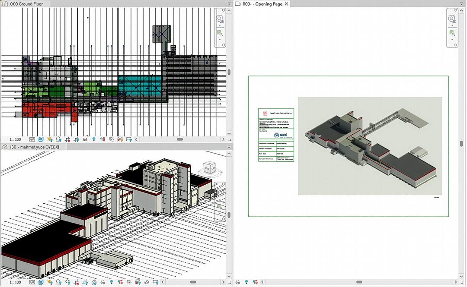Click Visual Style icon in Ground Floor view
The image size is (467, 287).
click(41, 139)
